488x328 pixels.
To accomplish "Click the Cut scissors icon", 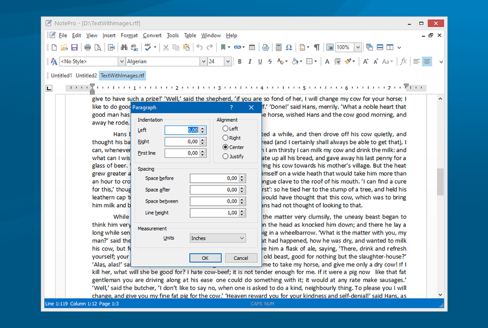I will [x=166, y=47].
